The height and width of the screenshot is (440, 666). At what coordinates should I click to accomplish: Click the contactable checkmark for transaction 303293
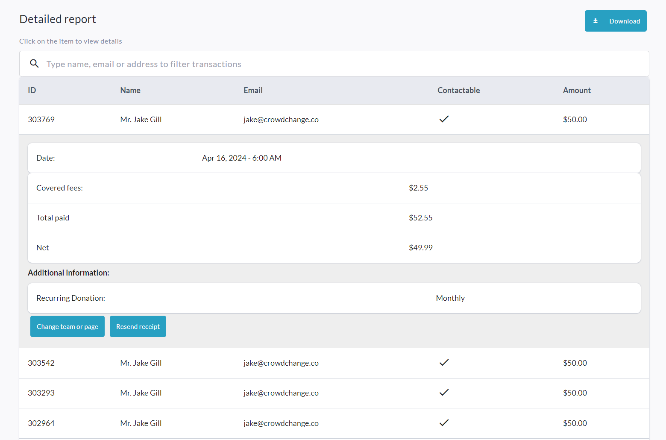click(x=444, y=393)
